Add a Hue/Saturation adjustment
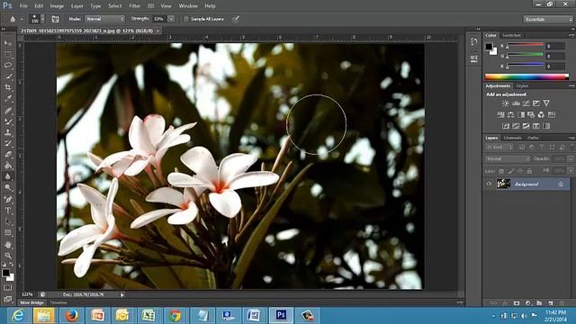 coord(500,114)
